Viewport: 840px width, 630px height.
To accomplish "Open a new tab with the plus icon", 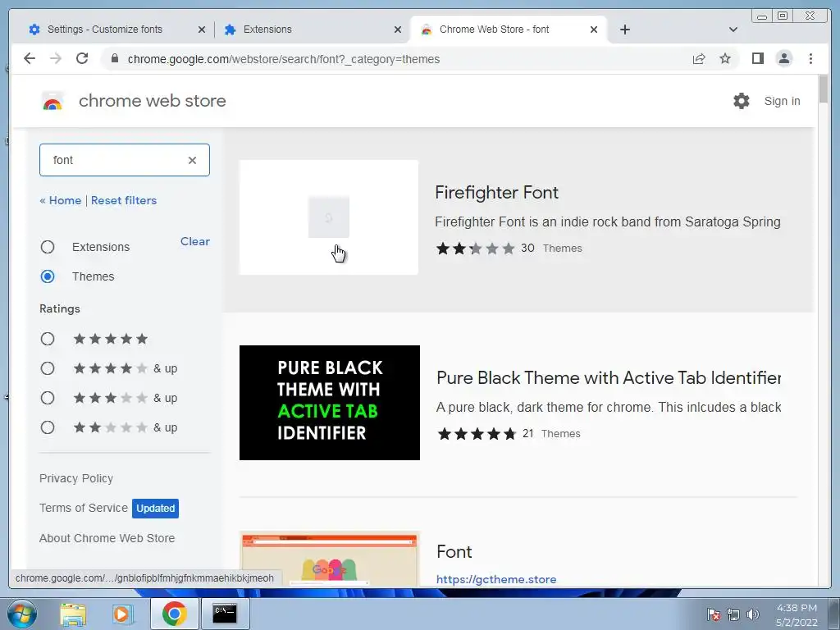I will click(x=624, y=30).
